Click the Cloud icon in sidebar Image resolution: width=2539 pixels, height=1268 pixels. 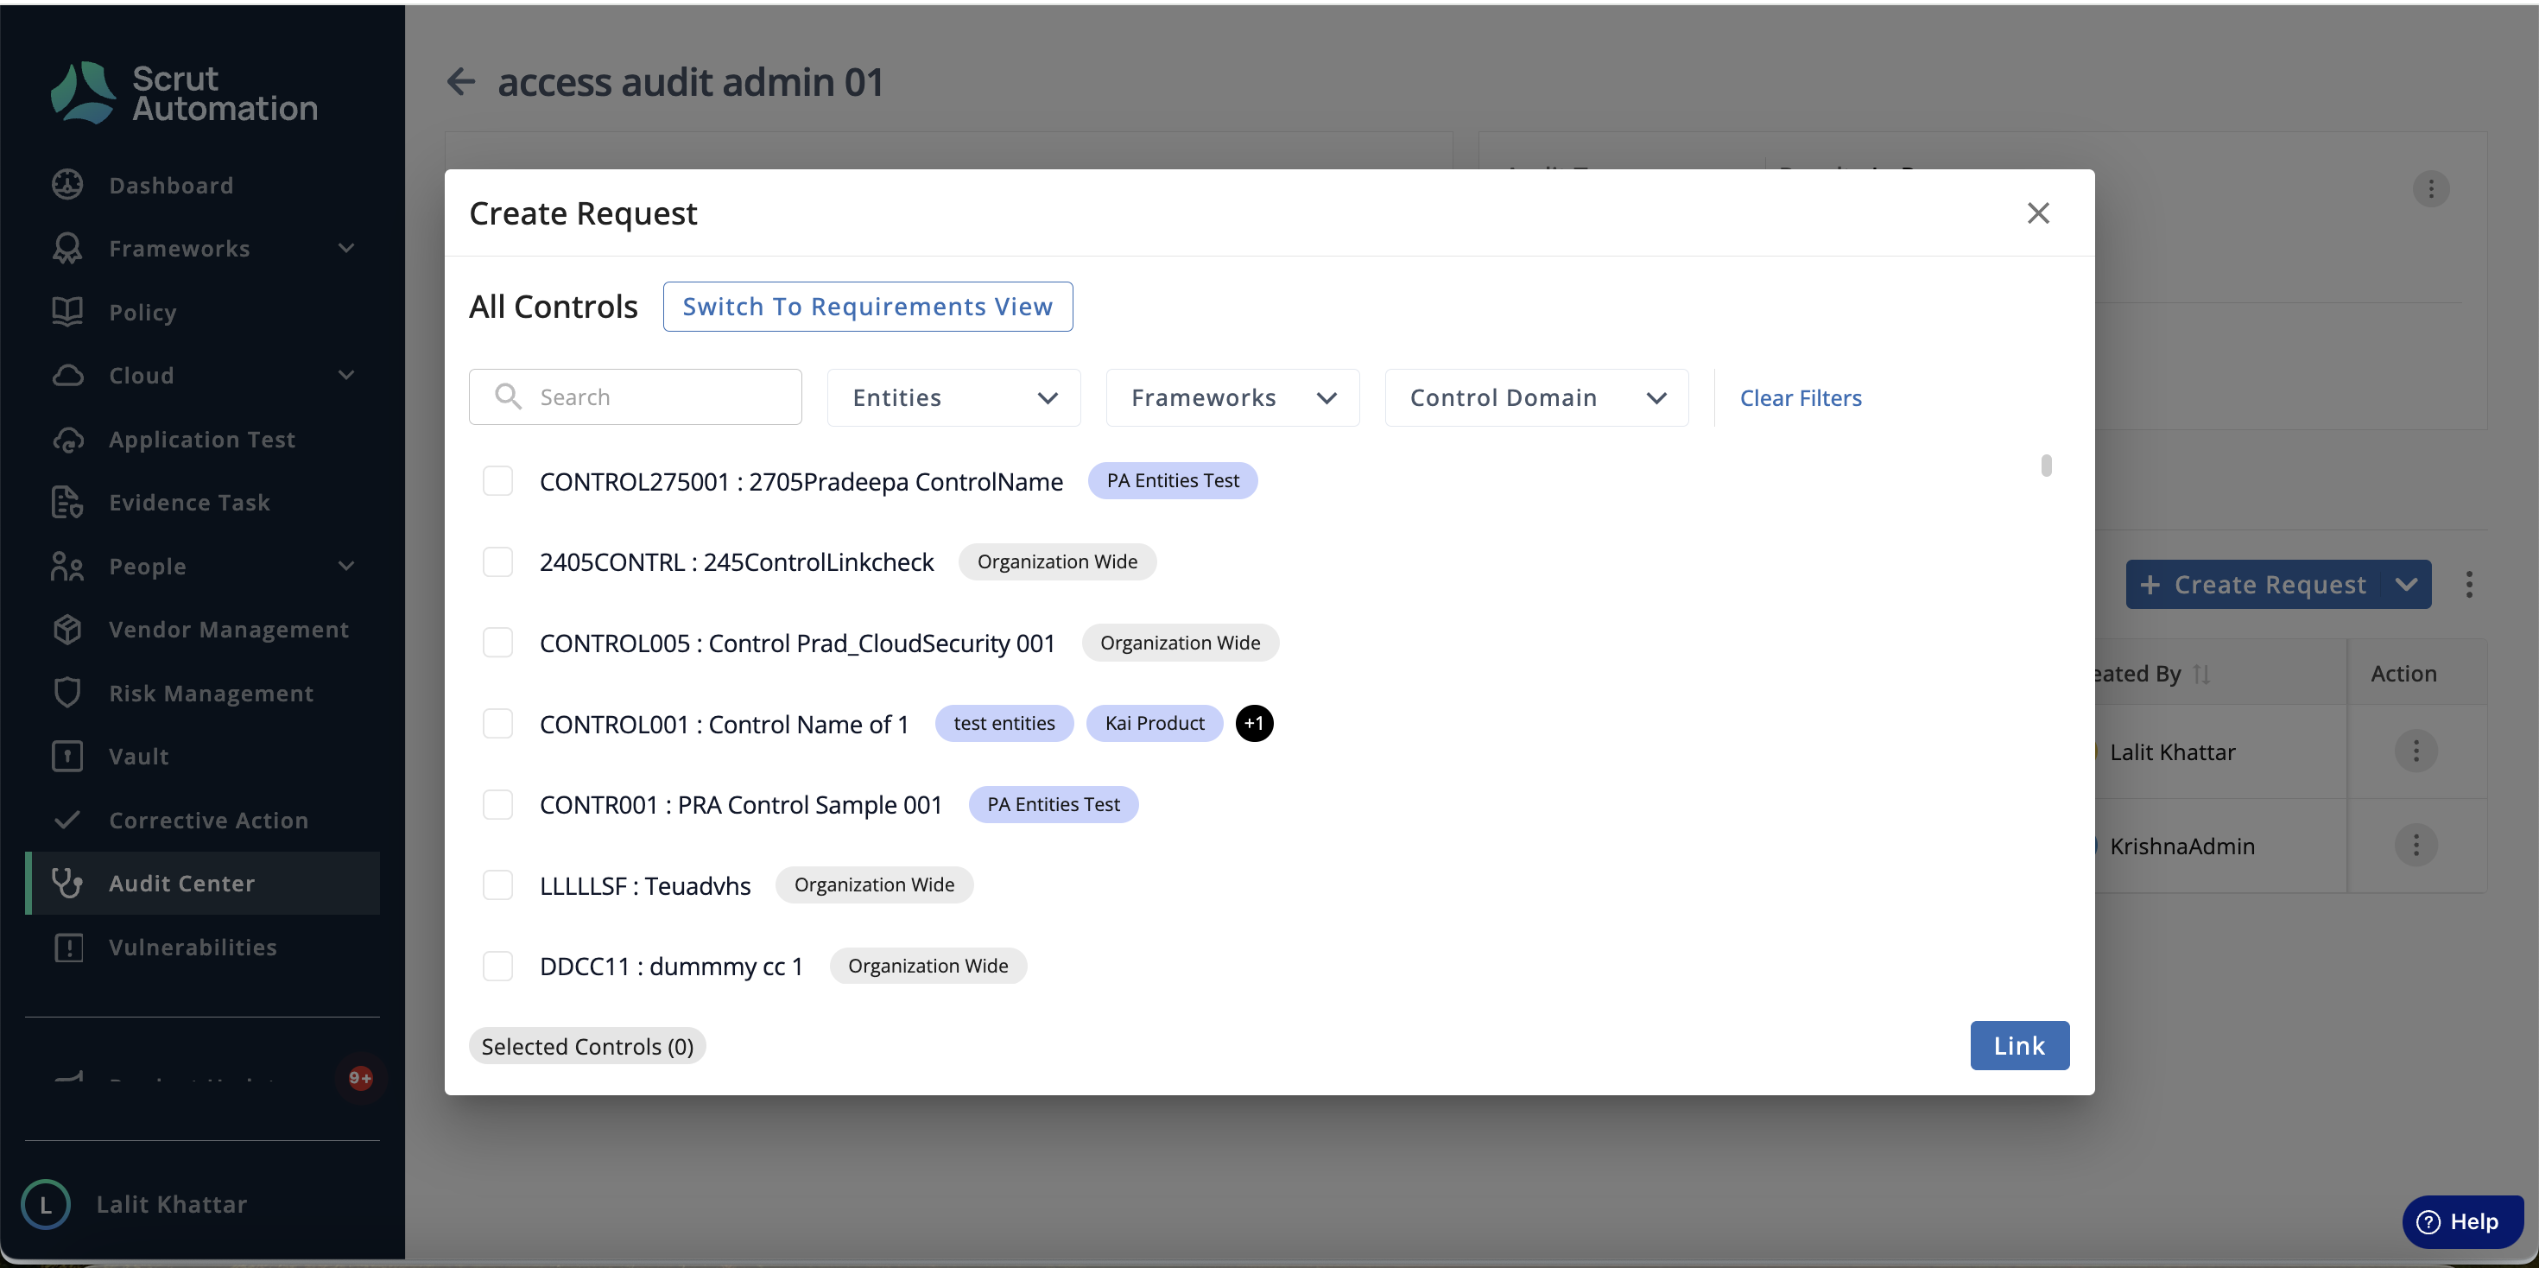pyautogui.click(x=67, y=376)
